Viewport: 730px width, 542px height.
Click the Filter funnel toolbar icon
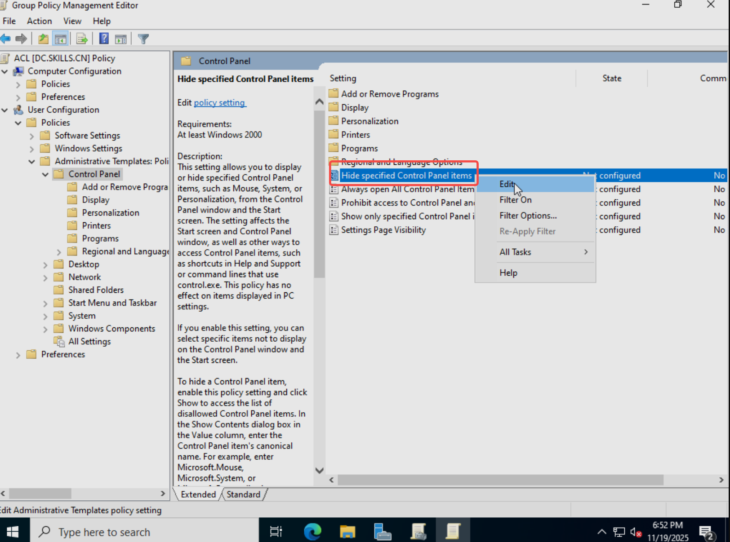(143, 39)
